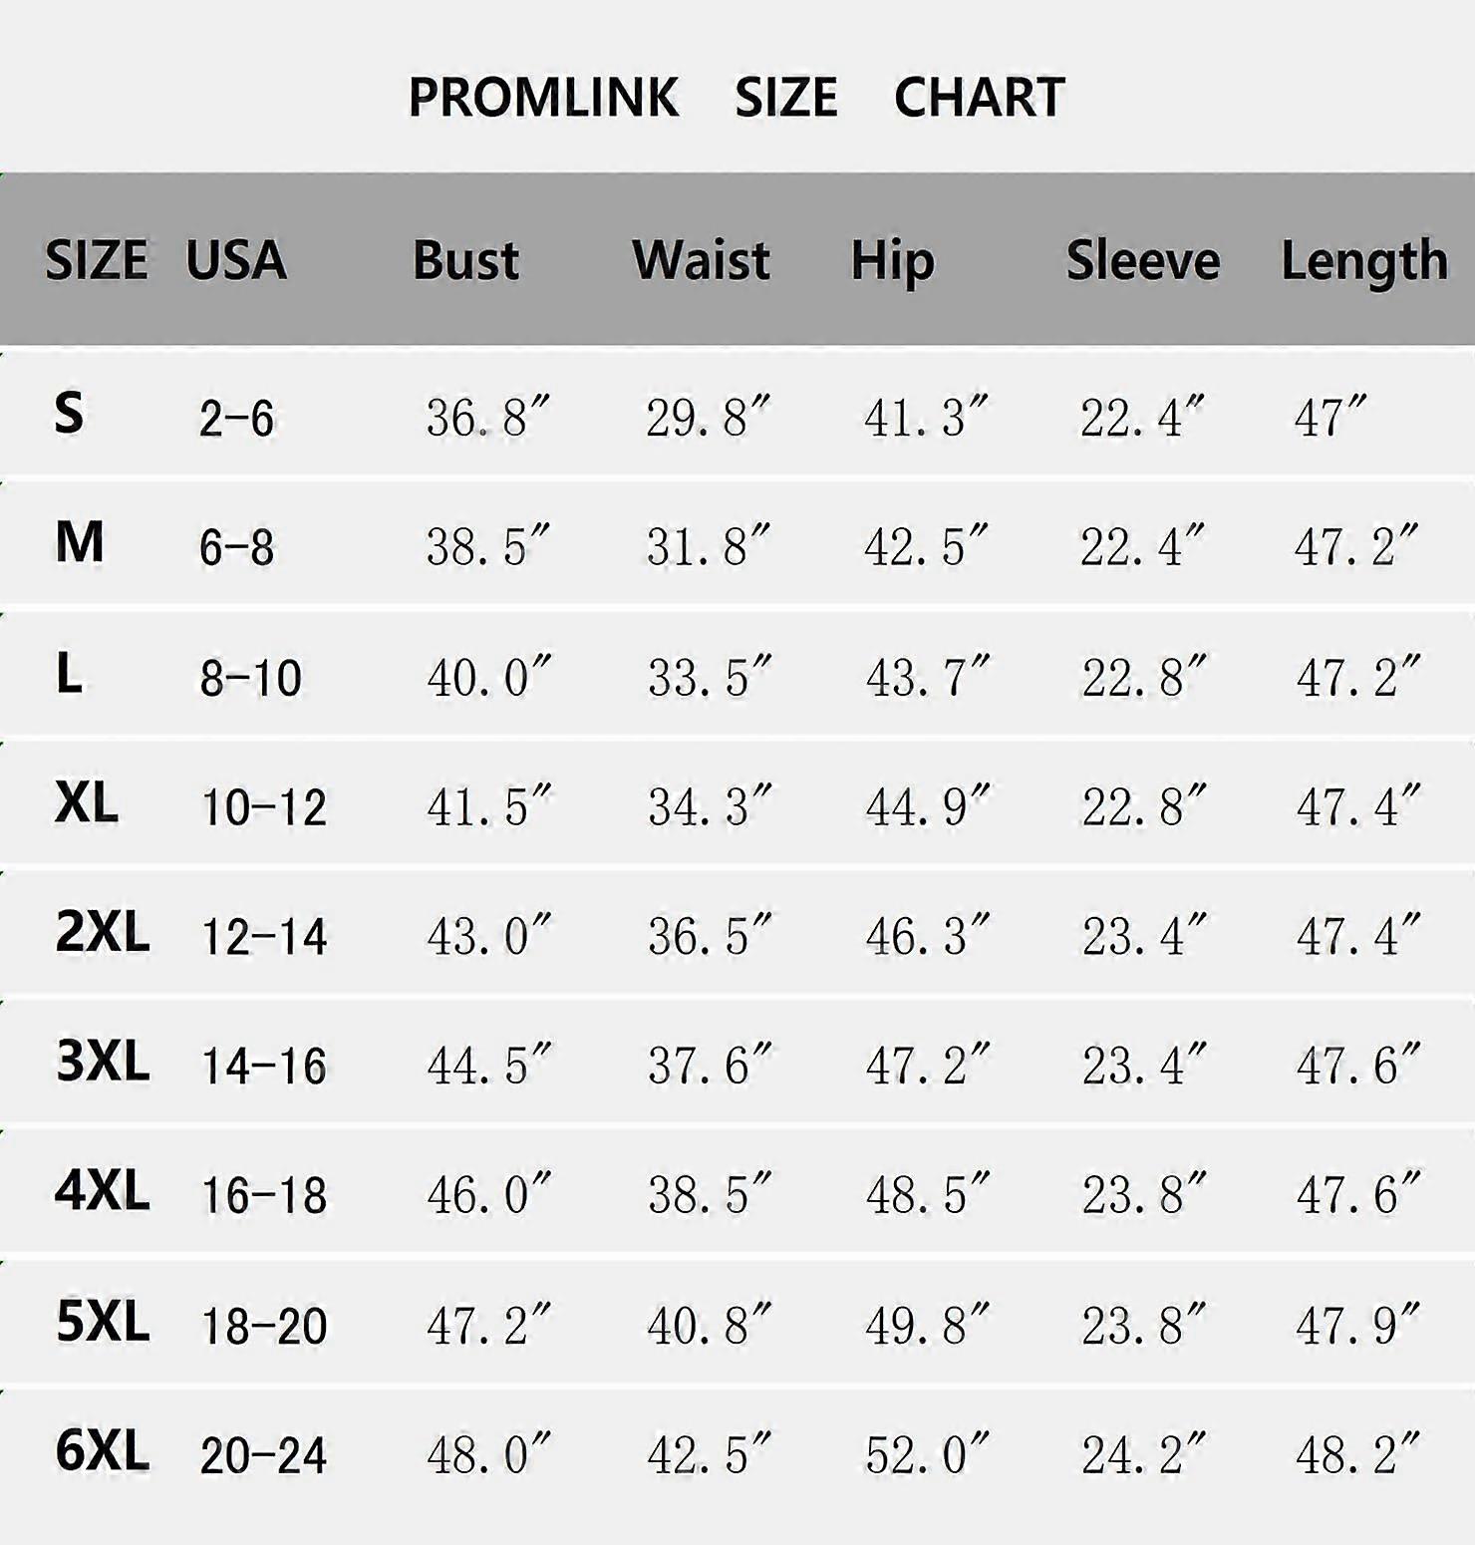The image size is (1475, 1545).
Task: Click the 29.8" waist value for S
Action: 709,417
